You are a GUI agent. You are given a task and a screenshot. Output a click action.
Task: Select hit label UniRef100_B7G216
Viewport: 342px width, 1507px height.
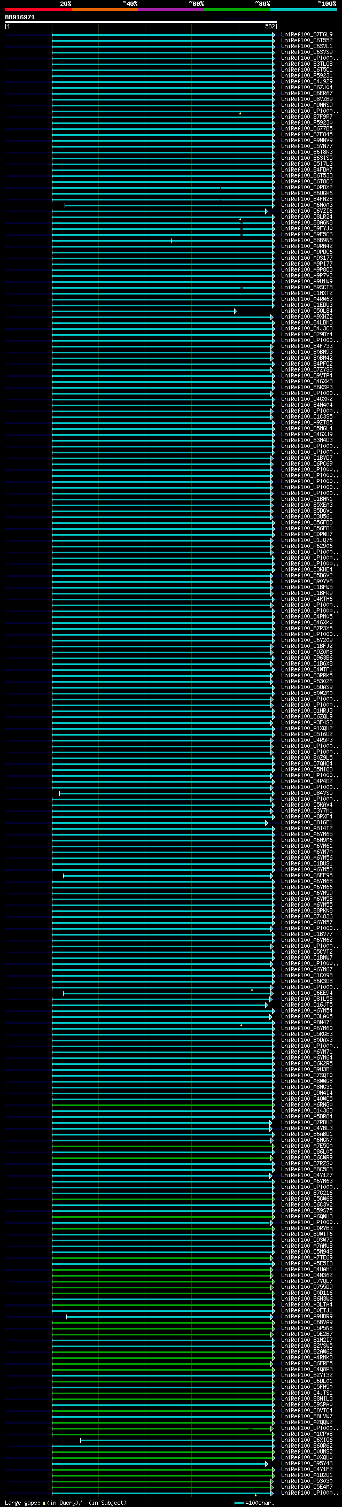(306, 1193)
